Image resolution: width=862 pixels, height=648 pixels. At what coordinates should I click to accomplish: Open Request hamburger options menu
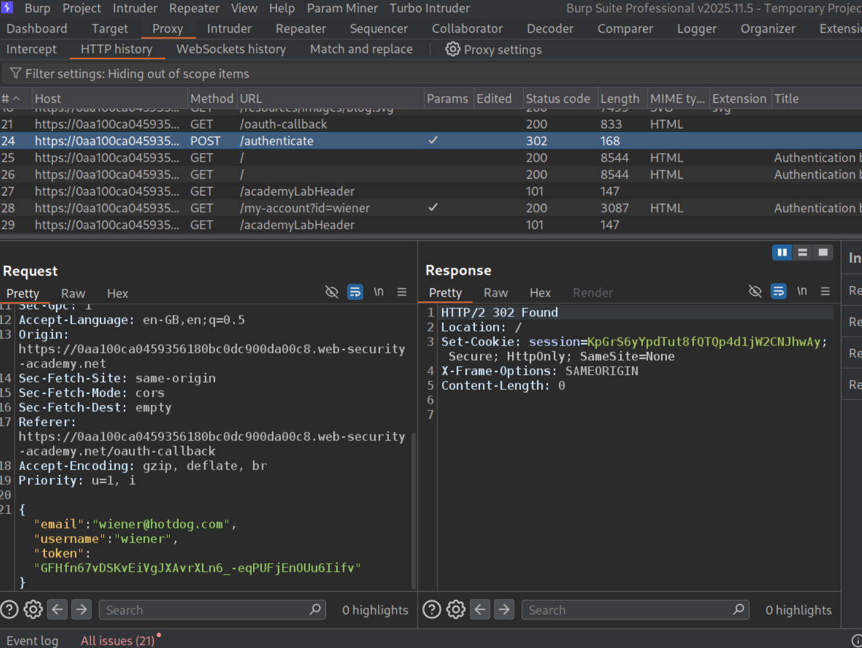click(x=402, y=292)
